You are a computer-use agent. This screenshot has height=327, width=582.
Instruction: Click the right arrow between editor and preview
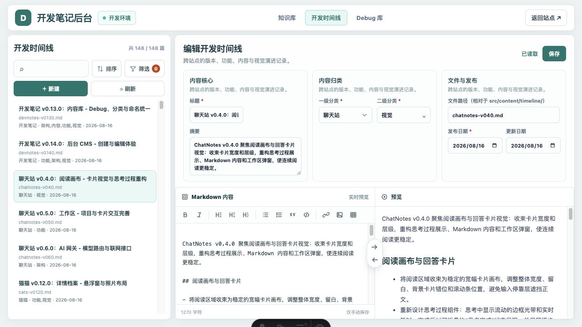(375, 247)
